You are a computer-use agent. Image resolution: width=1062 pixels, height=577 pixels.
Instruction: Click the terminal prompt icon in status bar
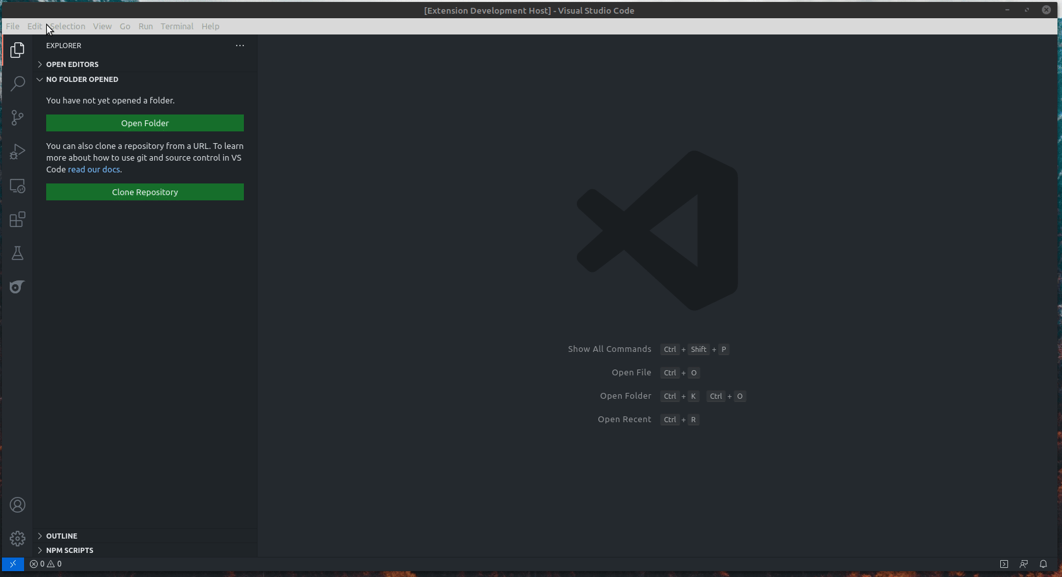click(1004, 564)
